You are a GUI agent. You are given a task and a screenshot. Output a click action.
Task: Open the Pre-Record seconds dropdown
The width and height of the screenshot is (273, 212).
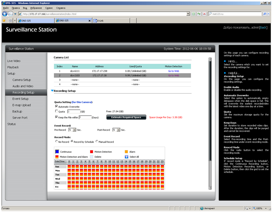click(72, 130)
